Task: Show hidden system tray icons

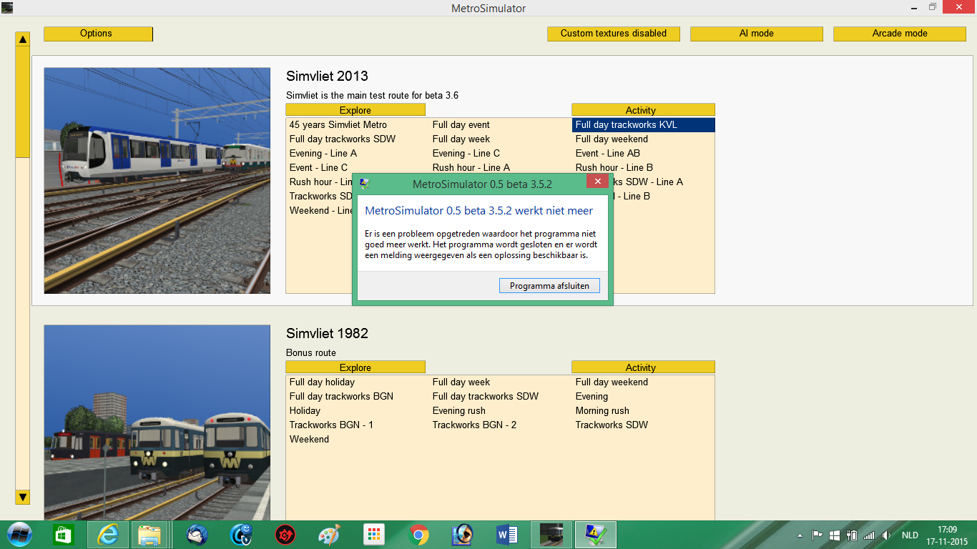Action: pos(800,535)
